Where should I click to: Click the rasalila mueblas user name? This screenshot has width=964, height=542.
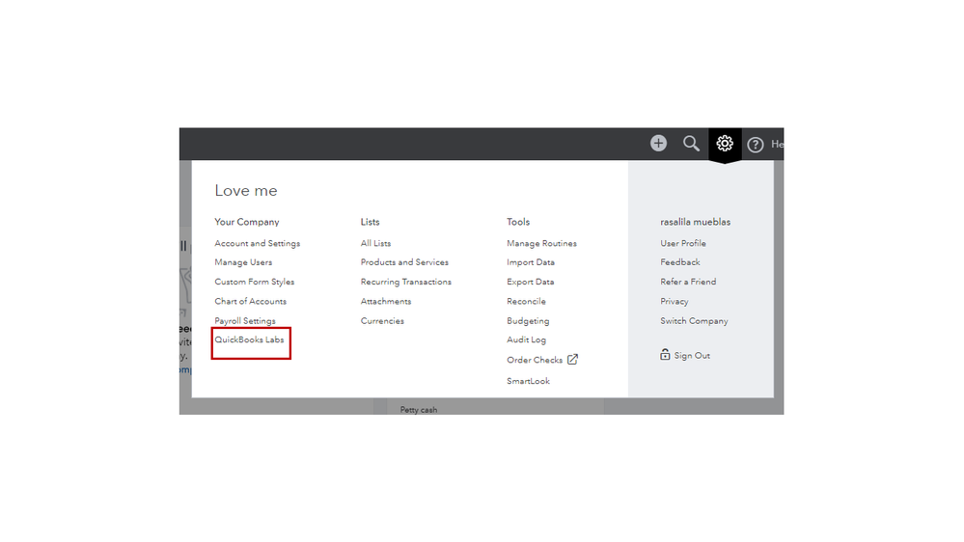[x=696, y=222]
